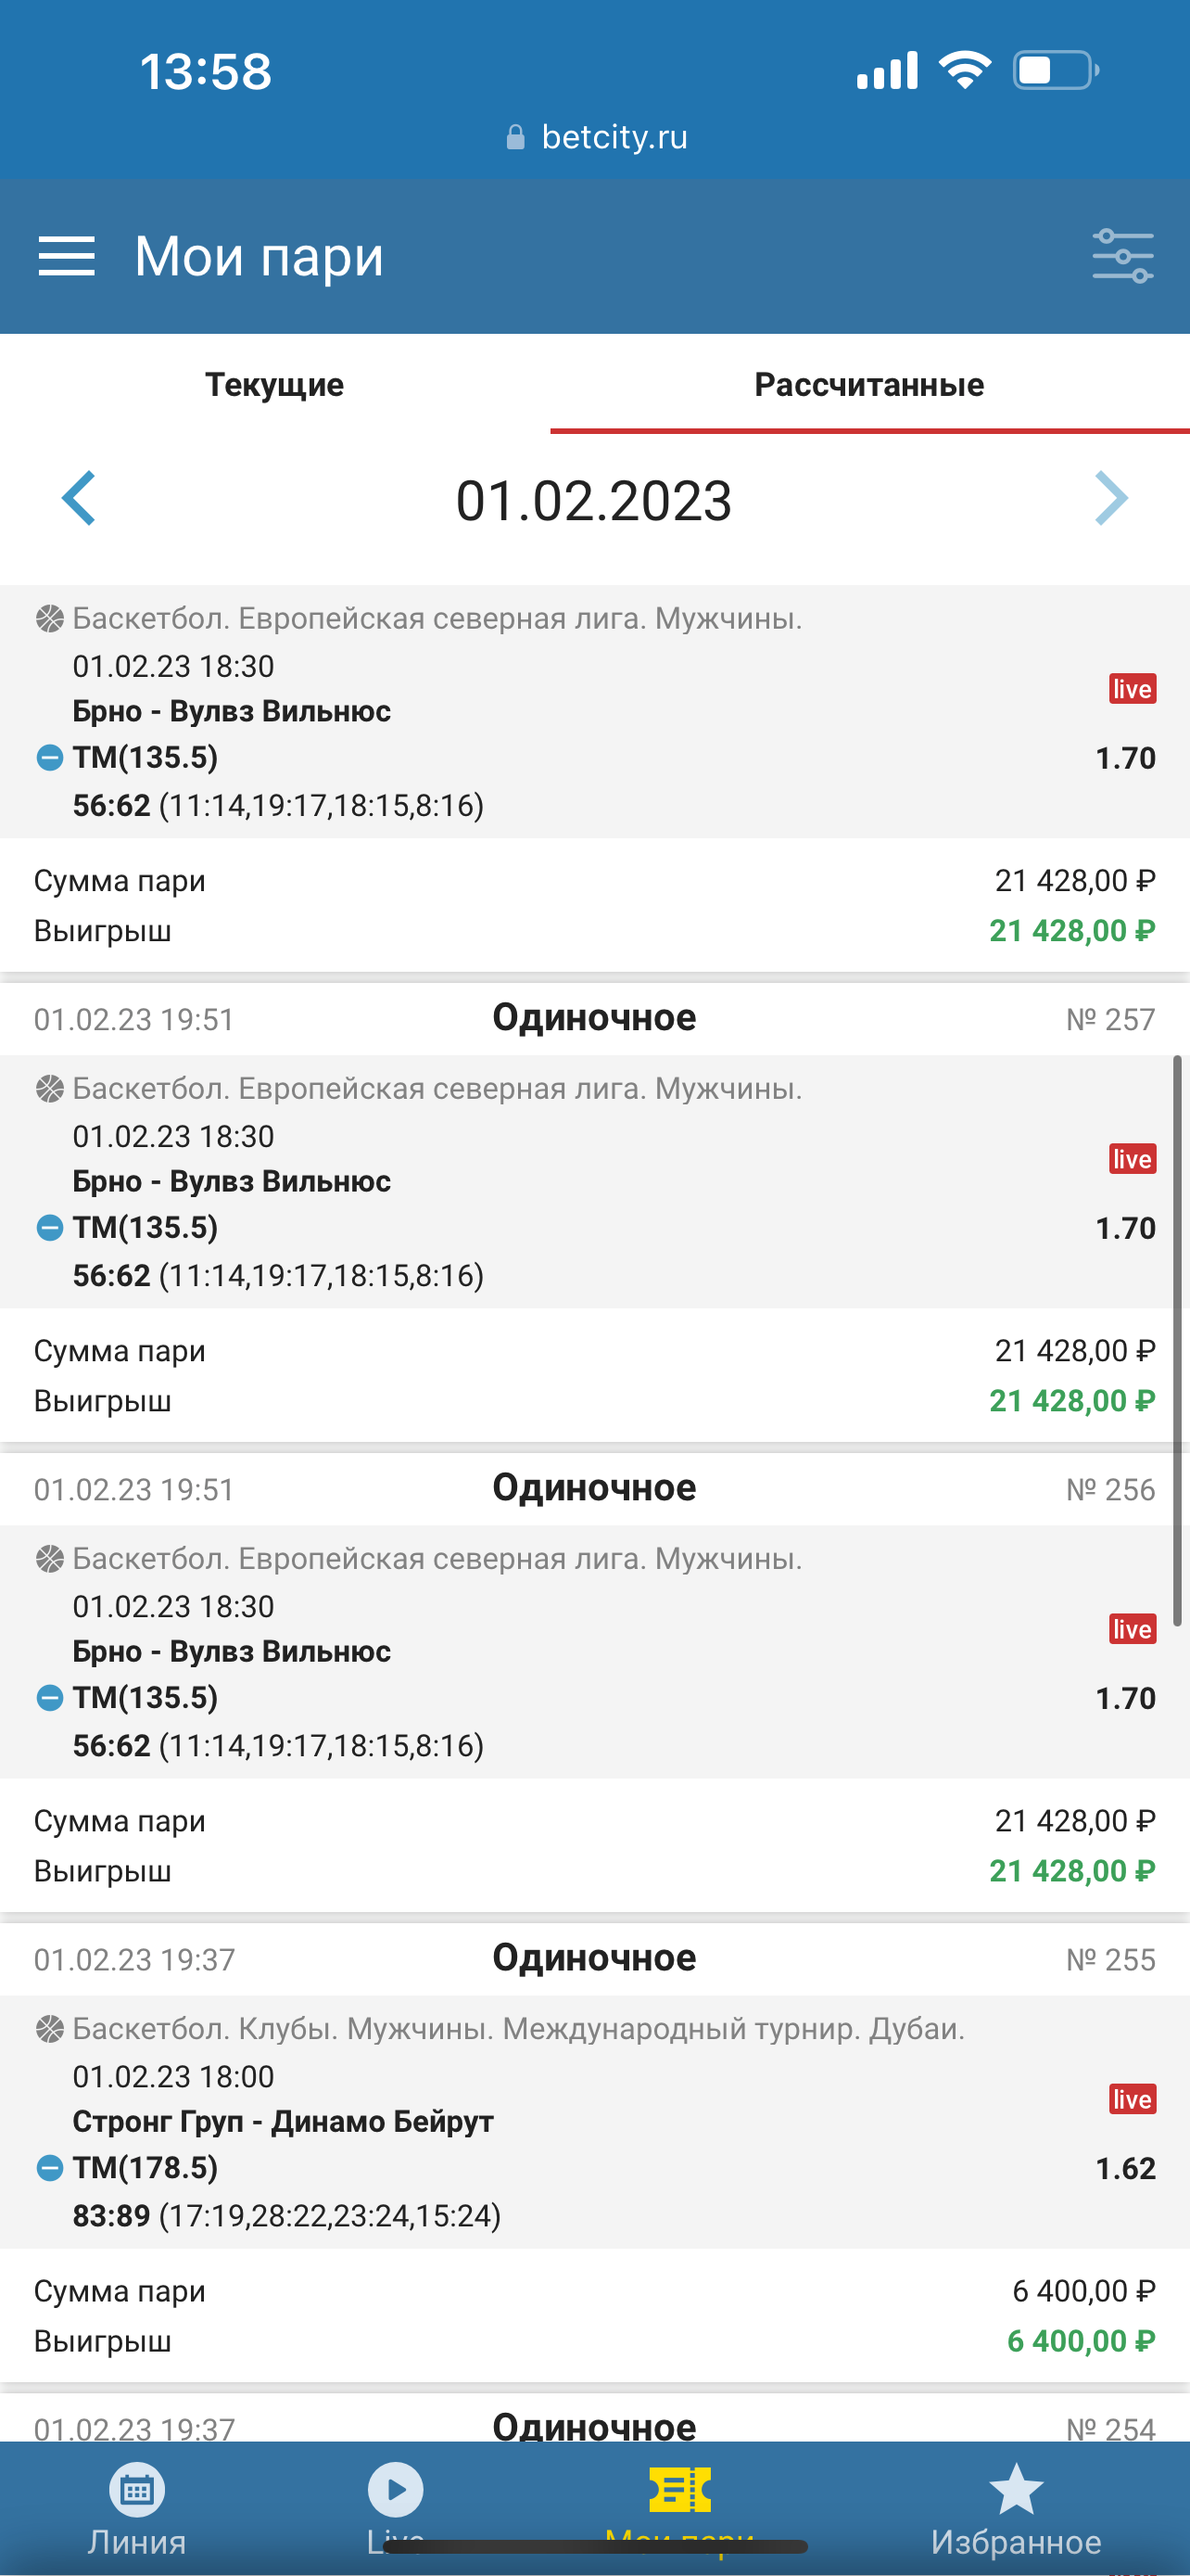This screenshot has height=2576, width=1190.
Task: Go to previous date with left chevron
Action: 79,498
